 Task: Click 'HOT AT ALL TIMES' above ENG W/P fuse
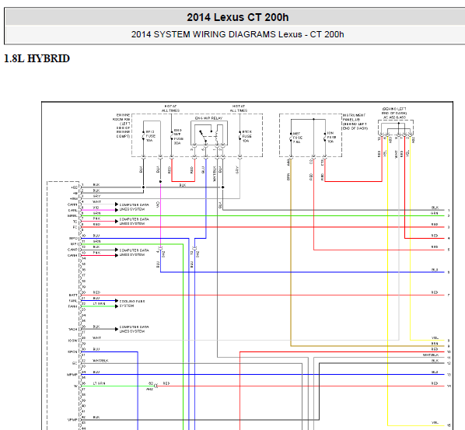(x=170, y=108)
